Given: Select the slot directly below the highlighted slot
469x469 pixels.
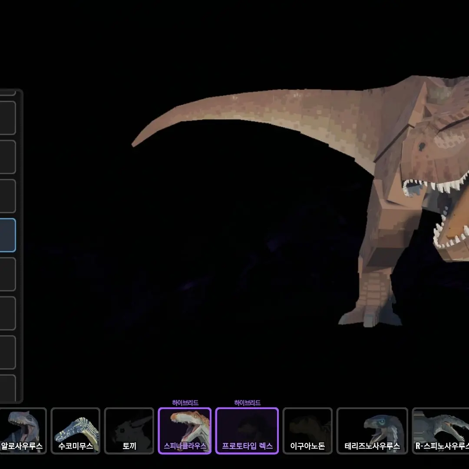Looking at the screenshot, I should [7, 274].
